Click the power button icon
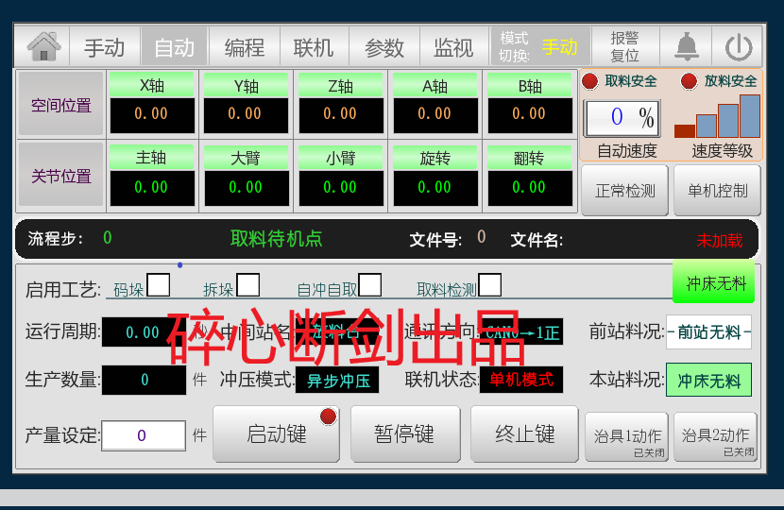Screen dimensions: 784x510 [738, 47]
